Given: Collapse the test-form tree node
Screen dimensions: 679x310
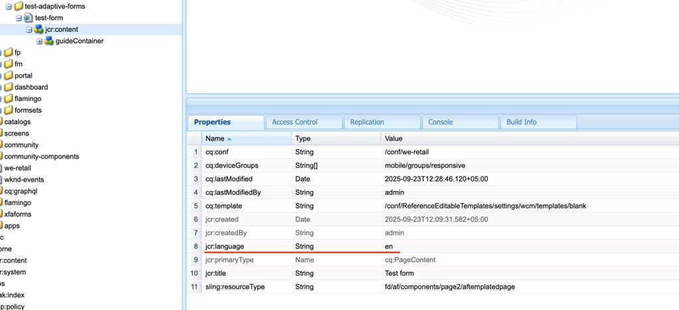Looking at the screenshot, I should point(19,18).
